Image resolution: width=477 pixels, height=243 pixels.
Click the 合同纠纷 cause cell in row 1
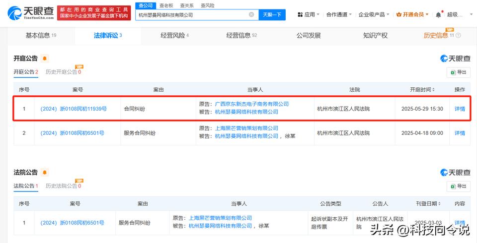135,109
